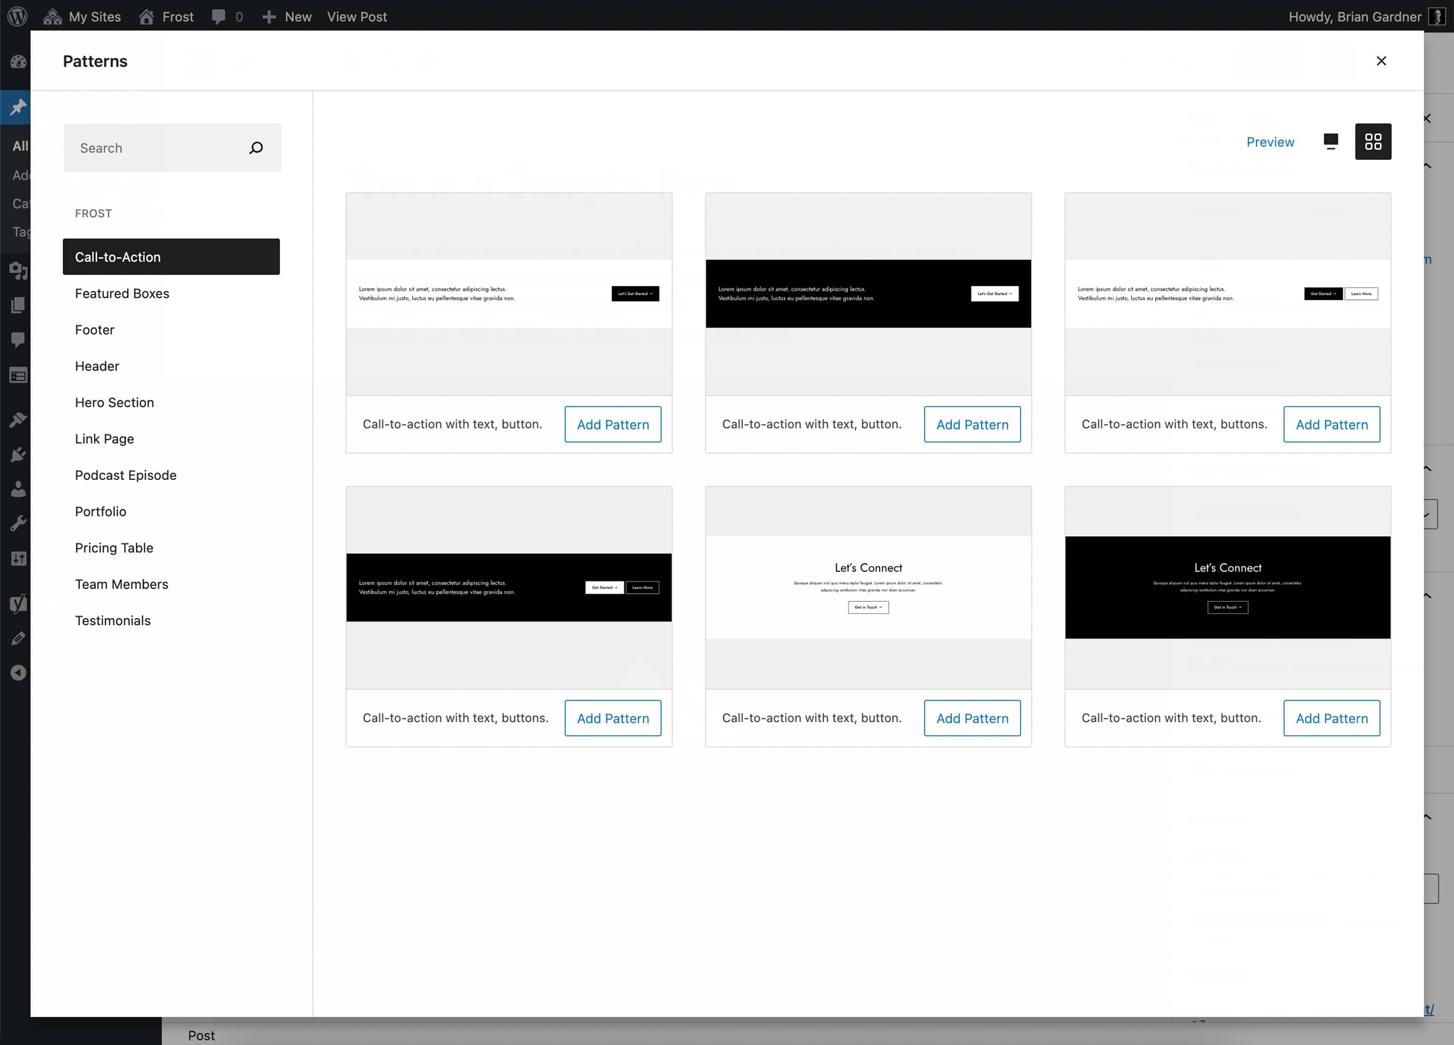Click the search magnifier in the Patterns panel
The image size is (1454, 1045).
point(256,147)
